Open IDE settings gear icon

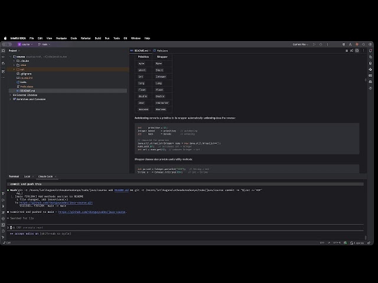(x=370, y=44)
